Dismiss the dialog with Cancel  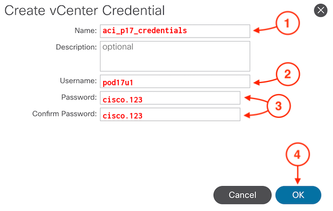(243, 195)
